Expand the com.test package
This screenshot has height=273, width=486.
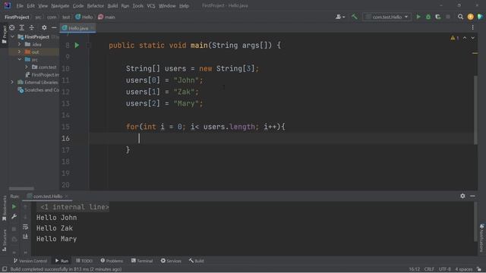pyautogui.click(x=27, y=67)
